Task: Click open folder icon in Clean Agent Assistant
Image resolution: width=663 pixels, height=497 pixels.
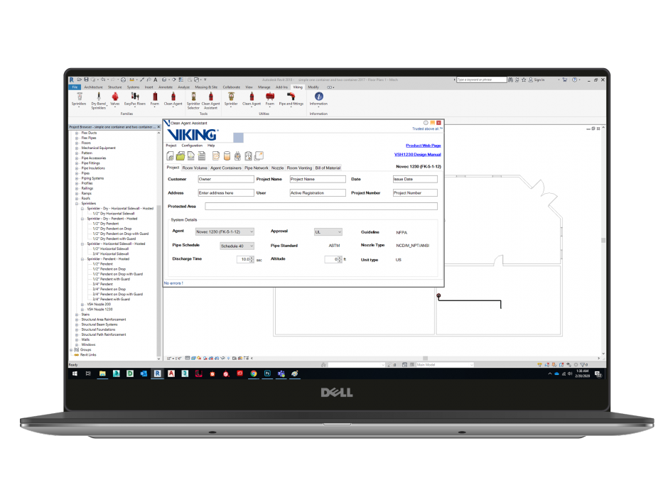Action: point(180,156)
